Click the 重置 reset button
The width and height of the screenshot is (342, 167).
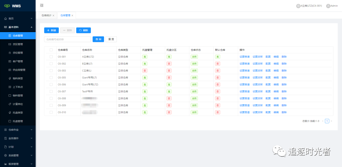pyautogui.click(x=111, y=39)
